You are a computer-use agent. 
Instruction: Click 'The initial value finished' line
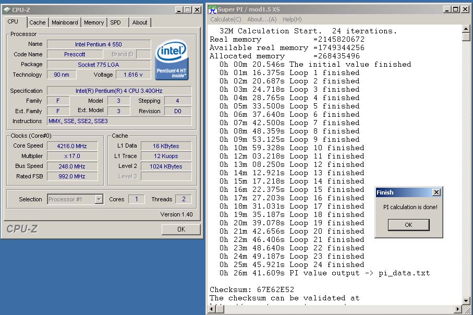pos(315,64)
